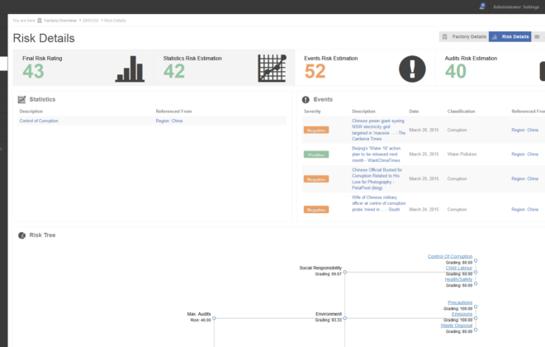Click the Date column header in Events

point(414,112)
